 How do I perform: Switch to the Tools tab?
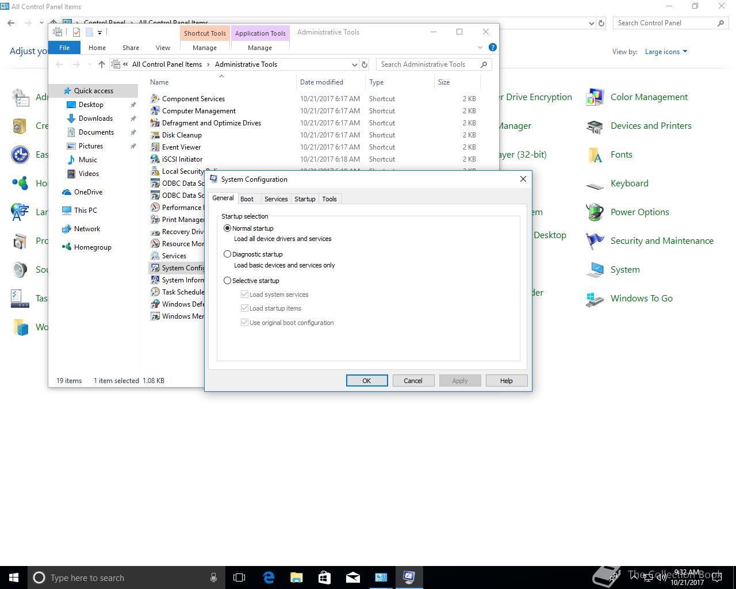coord(329,199)
